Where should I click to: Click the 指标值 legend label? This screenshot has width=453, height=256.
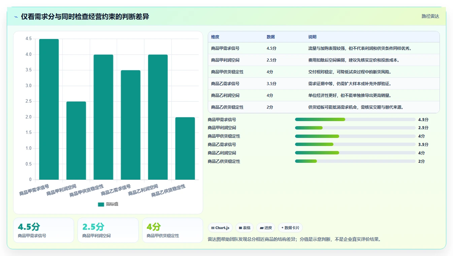(112, 204)
